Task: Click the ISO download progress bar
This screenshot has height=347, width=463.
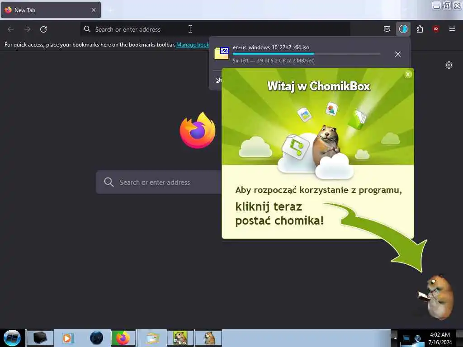Action: [306, 54]
